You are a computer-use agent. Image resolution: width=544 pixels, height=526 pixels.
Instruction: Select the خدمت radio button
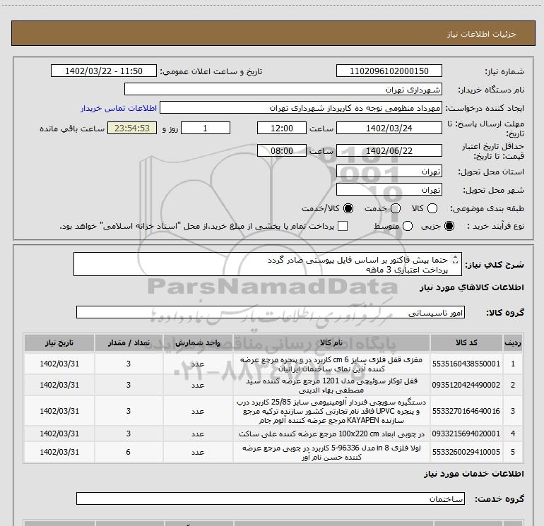396,208
